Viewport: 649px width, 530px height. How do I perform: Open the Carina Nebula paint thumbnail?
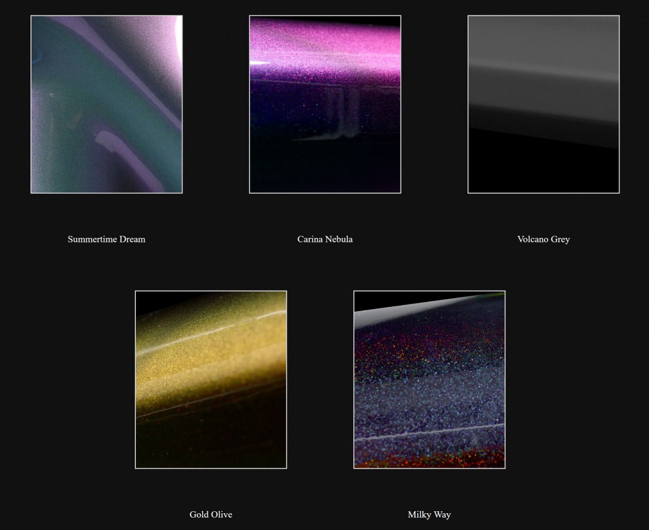325,104
